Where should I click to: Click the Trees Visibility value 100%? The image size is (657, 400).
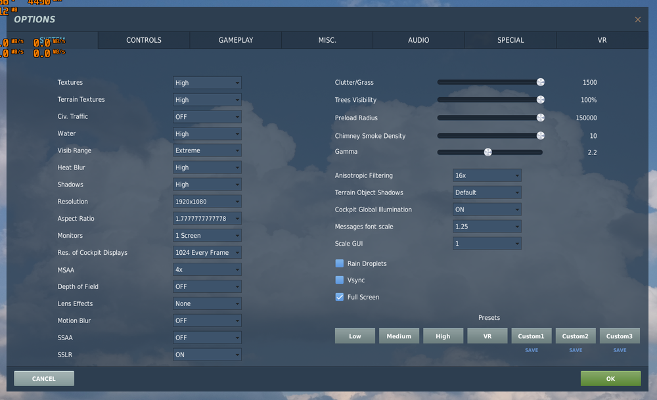tap(589, 100)
